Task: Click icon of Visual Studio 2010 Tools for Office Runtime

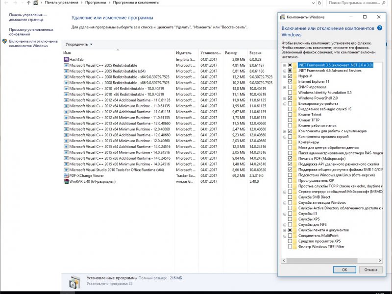Action: tap(66, 170)
